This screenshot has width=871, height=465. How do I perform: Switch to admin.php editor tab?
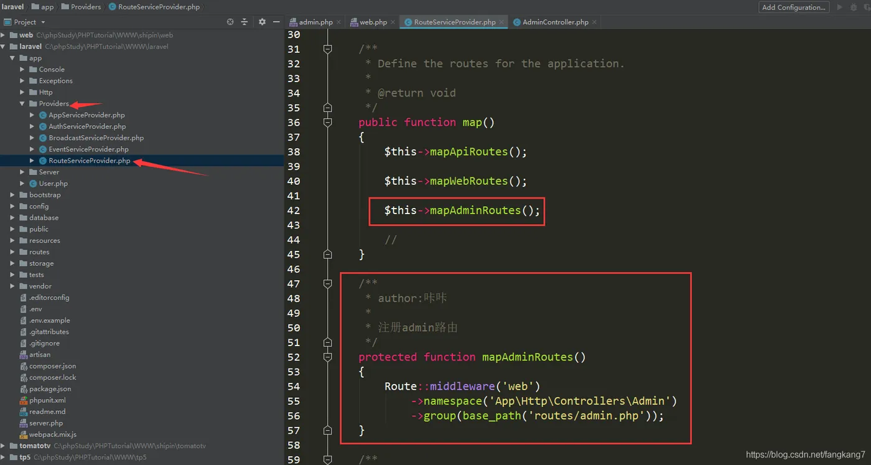(x=315, y=22)
